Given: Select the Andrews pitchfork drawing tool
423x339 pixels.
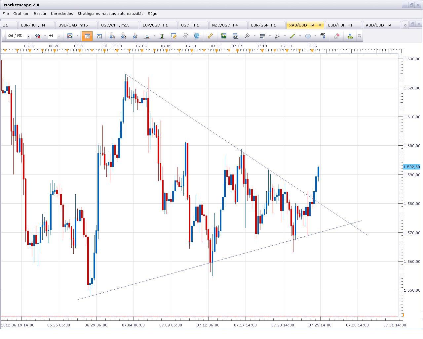Looking at the screenshot, I should click(247, 36).
